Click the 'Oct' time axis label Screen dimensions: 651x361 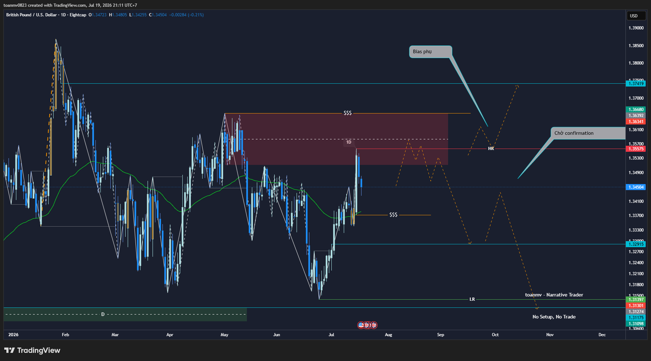[495, 335]
